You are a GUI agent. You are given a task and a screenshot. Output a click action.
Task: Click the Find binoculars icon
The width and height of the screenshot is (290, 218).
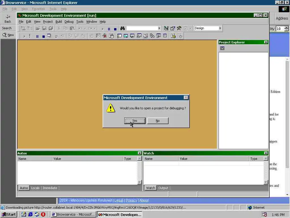click(x=122, y=28)
